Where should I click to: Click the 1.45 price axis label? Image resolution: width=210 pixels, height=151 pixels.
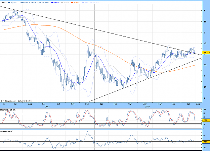tap(204, 44)
